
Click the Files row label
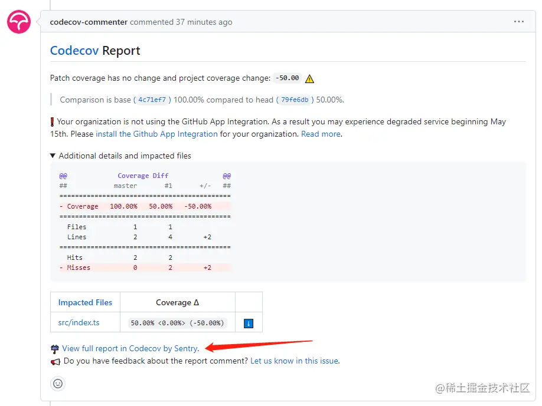coord(77,227)
